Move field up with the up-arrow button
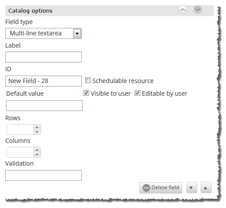This screenshot has height=208, width=226. (x=206, y=187)
